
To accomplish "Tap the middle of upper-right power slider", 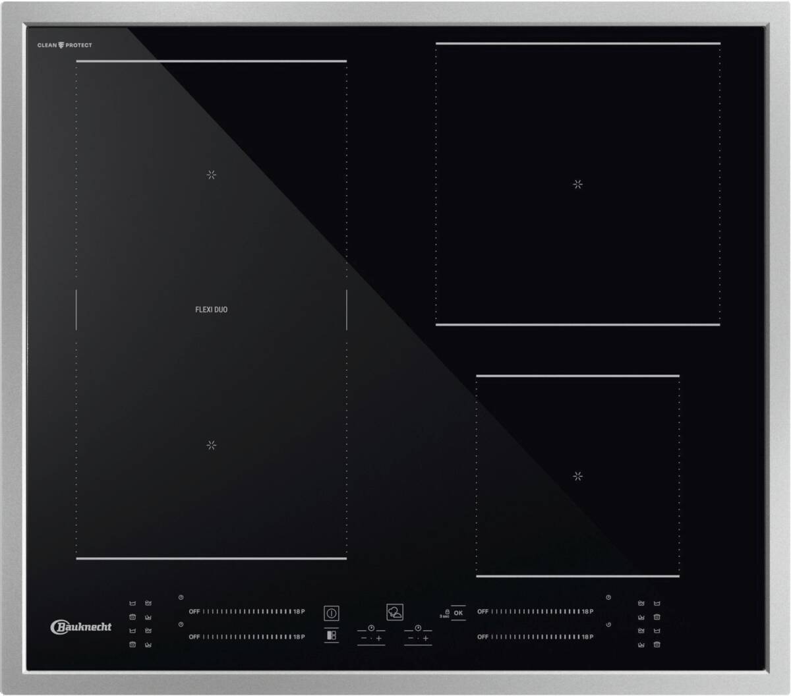I will [x=535, y=612].
